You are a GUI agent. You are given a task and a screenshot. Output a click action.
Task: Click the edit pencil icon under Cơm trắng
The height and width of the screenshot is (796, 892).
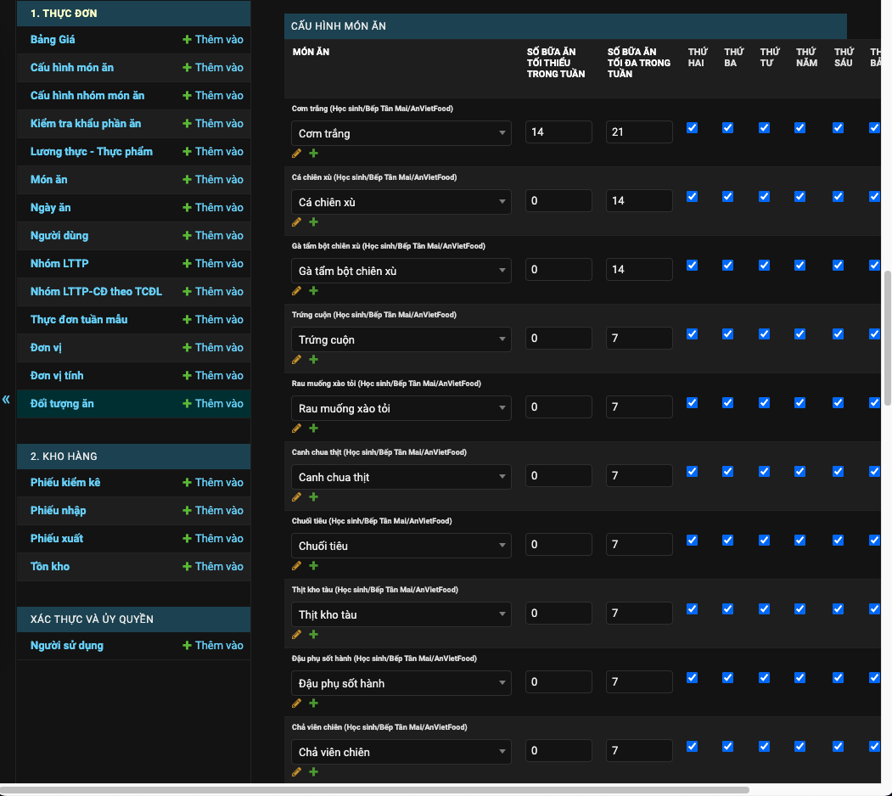[296, 153]
